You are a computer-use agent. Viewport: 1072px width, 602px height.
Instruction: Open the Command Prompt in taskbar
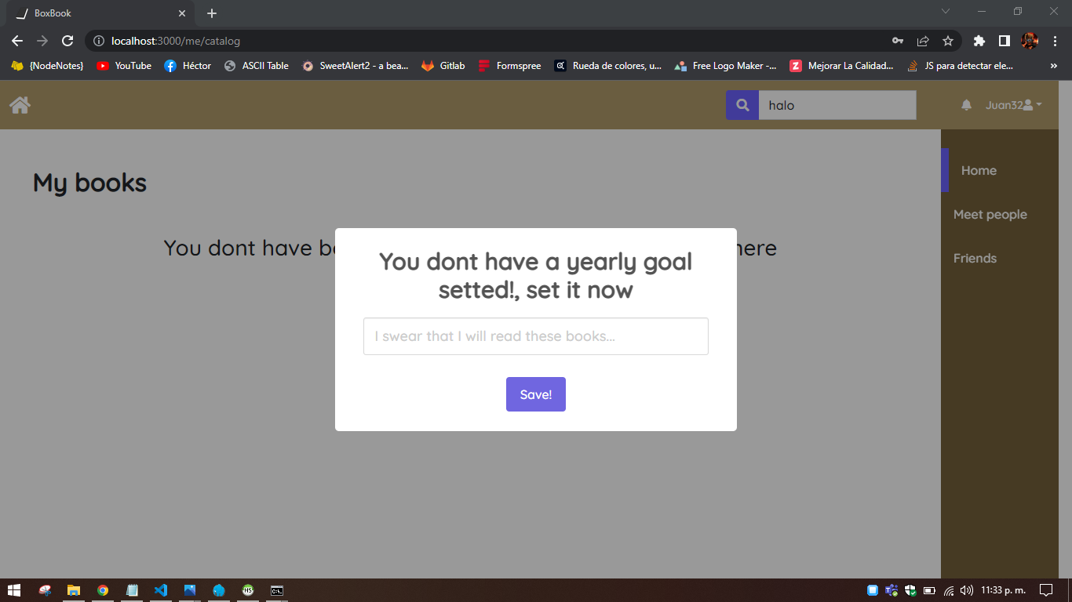click(277, 590)
